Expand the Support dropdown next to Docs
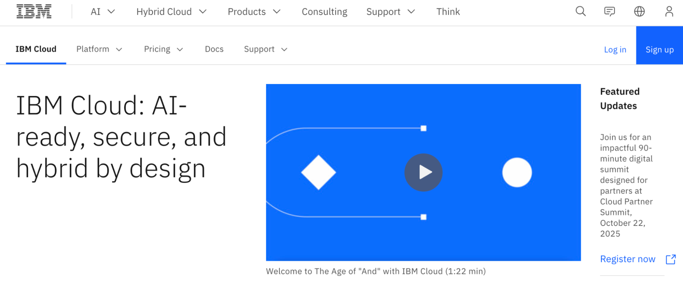This screenshot has height=285, width=683. pos(266,49)
